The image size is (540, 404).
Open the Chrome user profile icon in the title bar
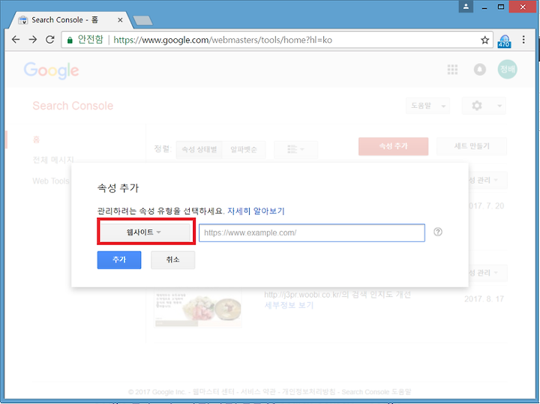click(x=466, y=7)
